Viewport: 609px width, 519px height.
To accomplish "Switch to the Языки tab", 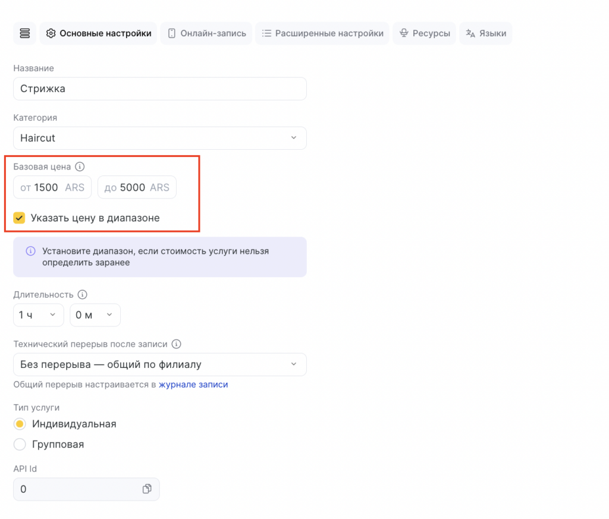I will (486, 33).
